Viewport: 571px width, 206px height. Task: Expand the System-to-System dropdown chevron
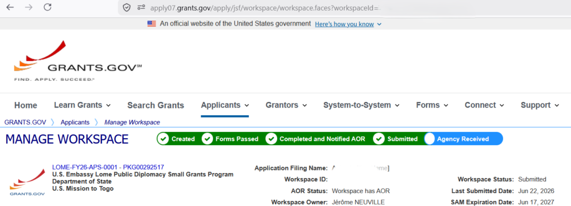tap(397, 105)
